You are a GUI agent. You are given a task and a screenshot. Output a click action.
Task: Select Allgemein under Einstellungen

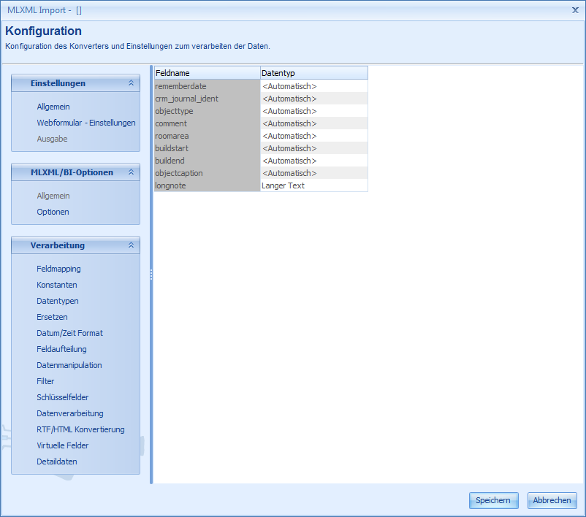tap(53, 107)
